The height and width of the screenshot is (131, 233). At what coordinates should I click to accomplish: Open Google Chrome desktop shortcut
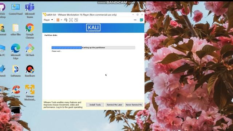click(x=30, y=31)
